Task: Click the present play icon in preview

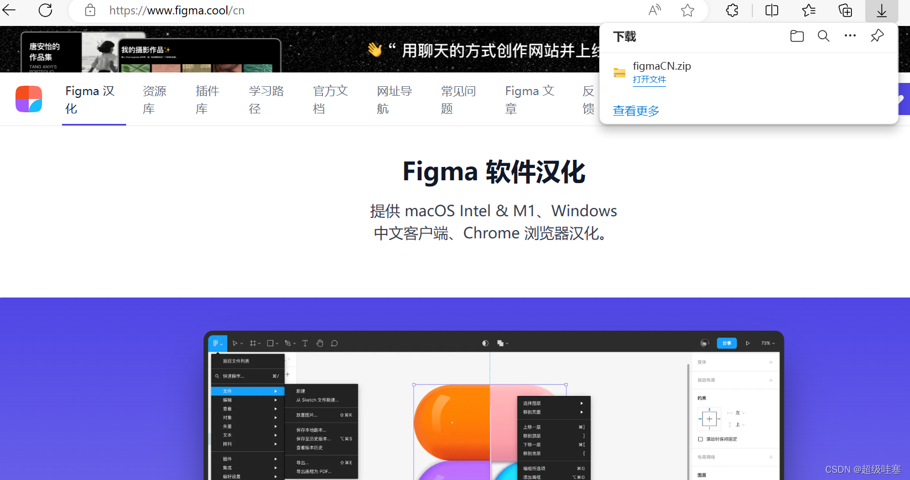Action: pos(748,343)
